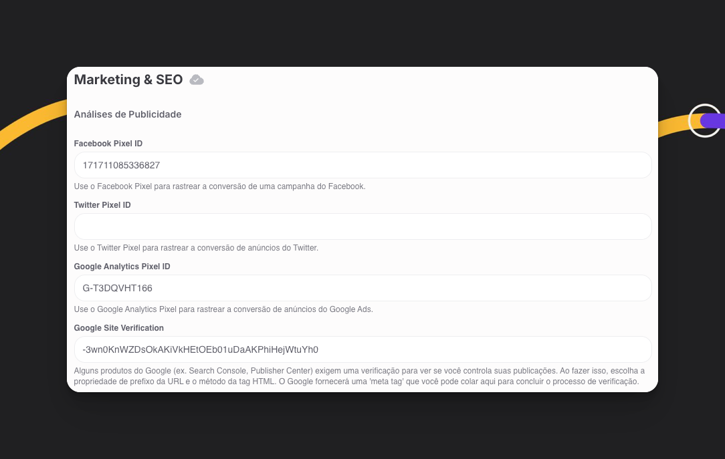The height and width of the screenshot is (459, 725).
Task: Click the cloud saved icon beside Marketing & SEO
Action: (197, 80)
